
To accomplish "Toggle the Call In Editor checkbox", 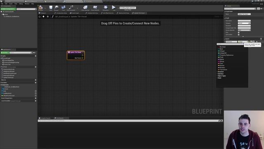I will click(238, 35).
